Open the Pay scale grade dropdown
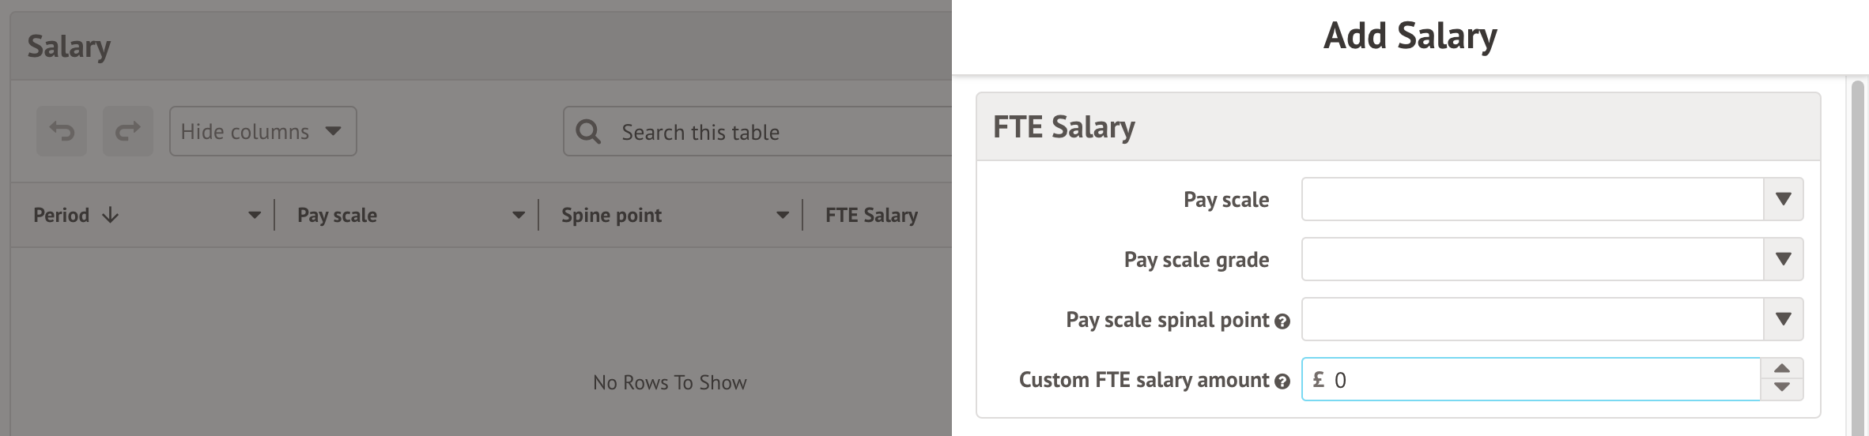 pos(1783,259)
